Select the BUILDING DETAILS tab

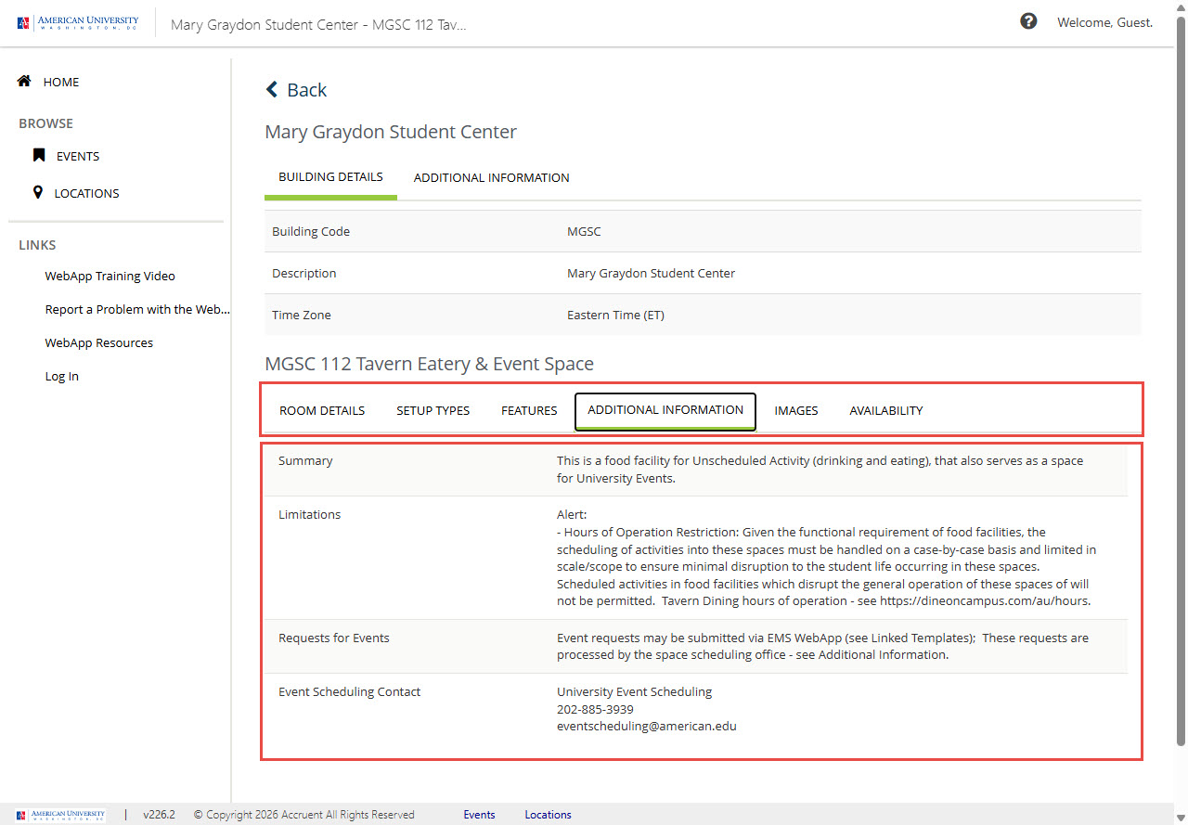tap(330, 177)
